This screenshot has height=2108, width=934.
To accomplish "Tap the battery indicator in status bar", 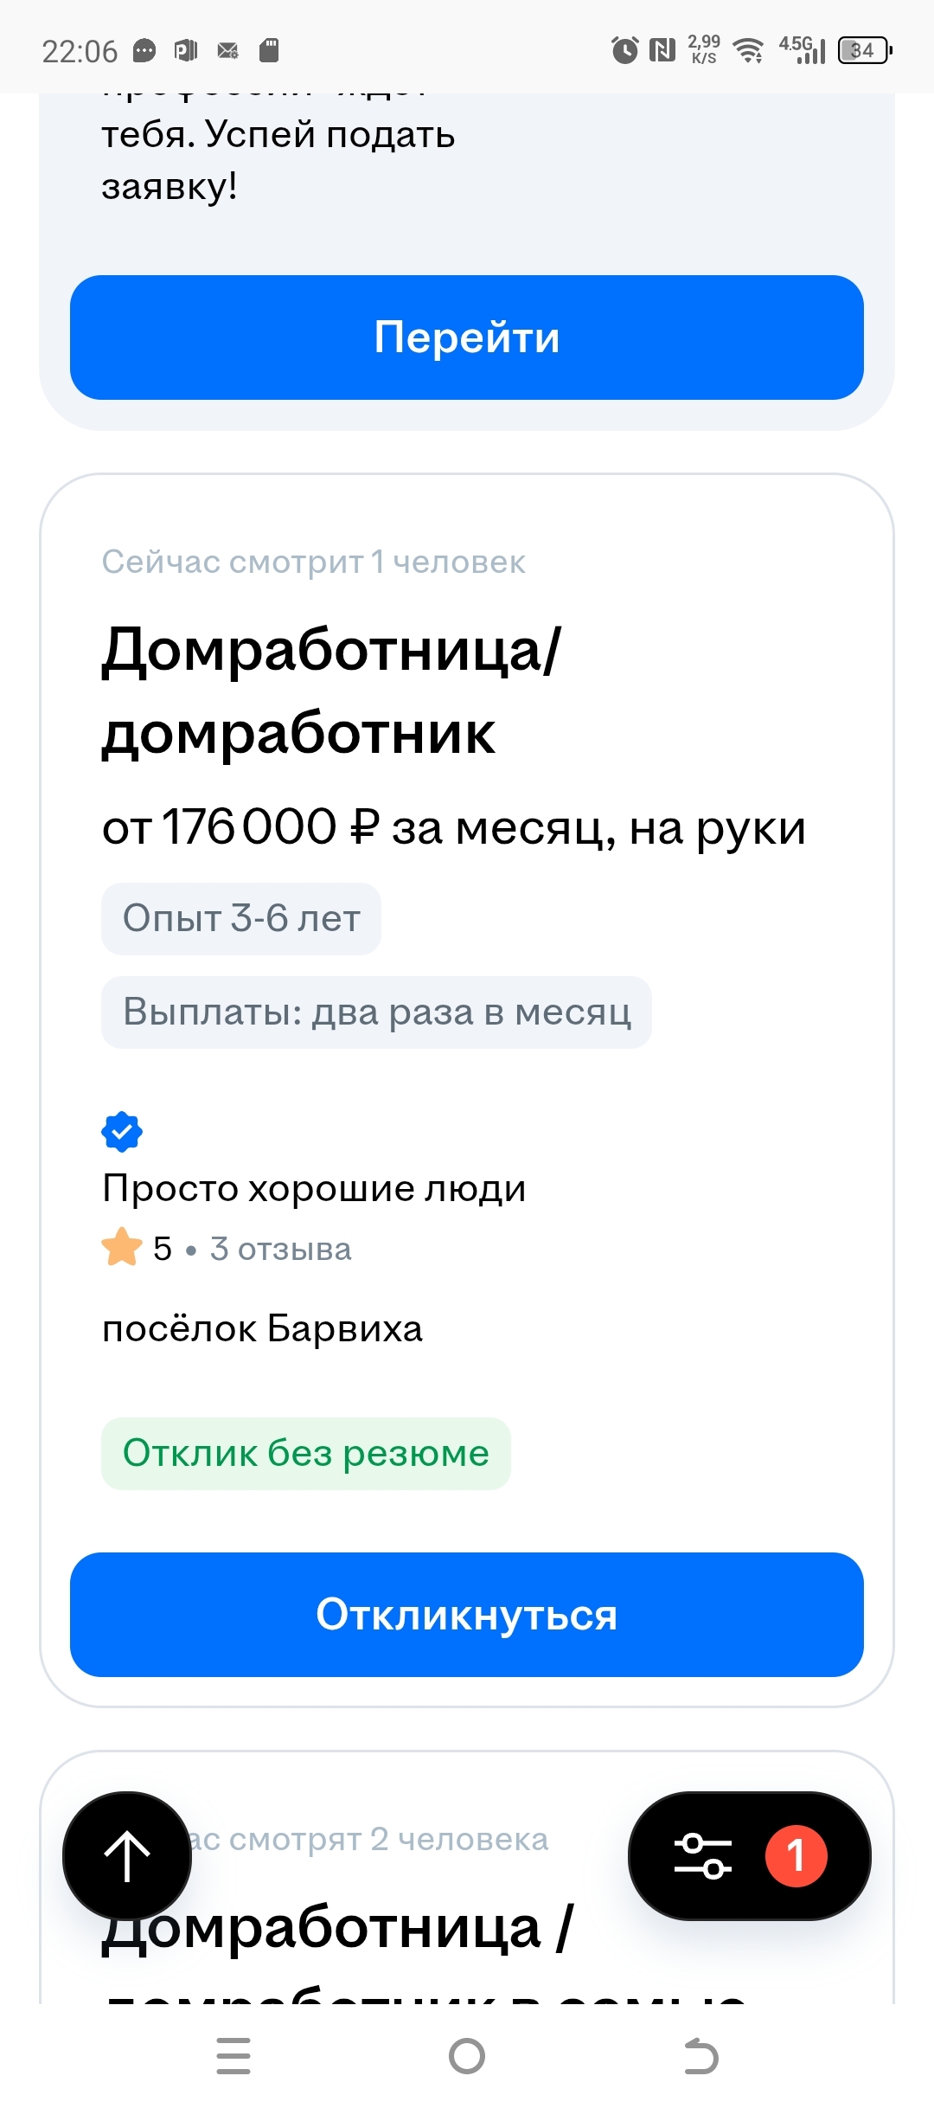I will coord(864,50).
